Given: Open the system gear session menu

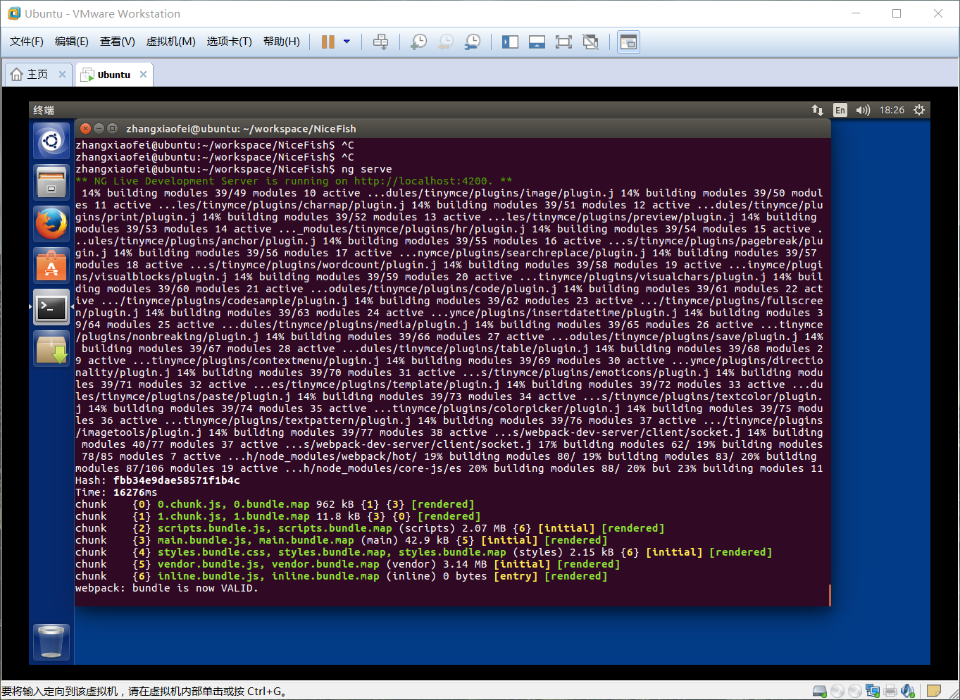Looking at the screenshot, I should 919,110.
